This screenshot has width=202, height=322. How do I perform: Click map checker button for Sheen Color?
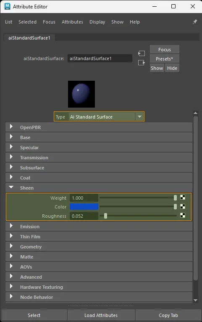183,206
